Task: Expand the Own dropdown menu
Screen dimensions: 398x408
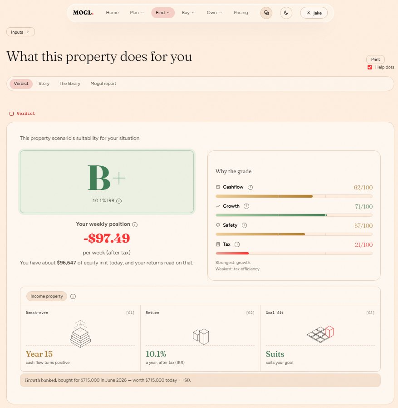Action: click(x=214, y=12)
